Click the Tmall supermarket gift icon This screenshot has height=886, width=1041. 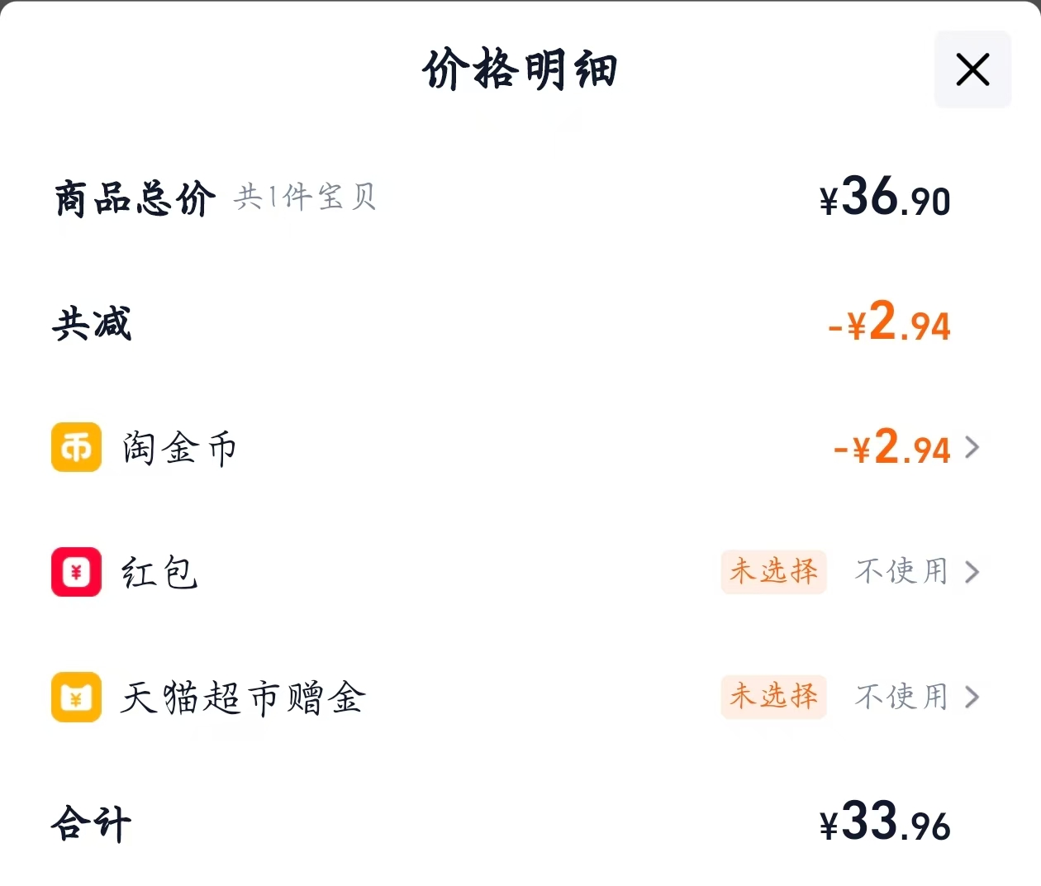coord(76,698)
